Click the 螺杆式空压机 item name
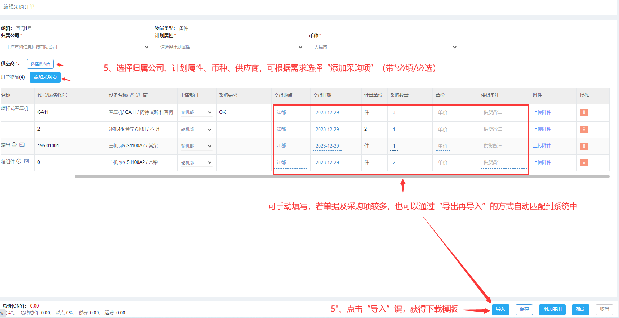This screenshot has height=318, width=619. pyautogui.click(x=15, y=108)
